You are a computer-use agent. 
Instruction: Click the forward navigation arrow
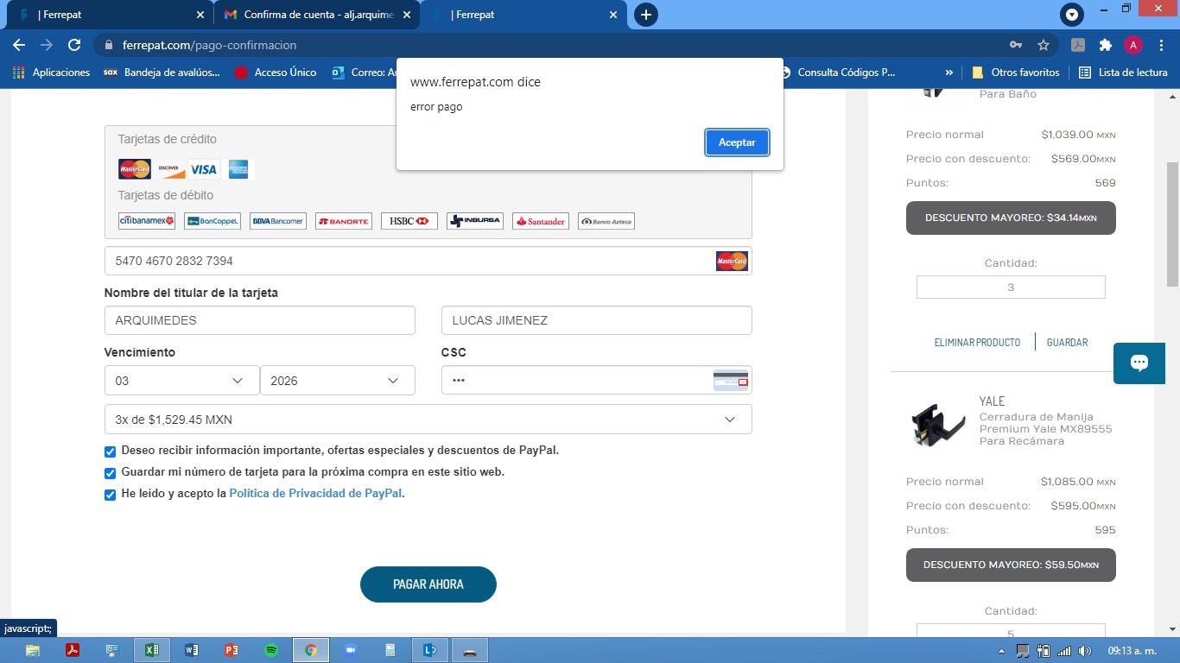[47, 45]
